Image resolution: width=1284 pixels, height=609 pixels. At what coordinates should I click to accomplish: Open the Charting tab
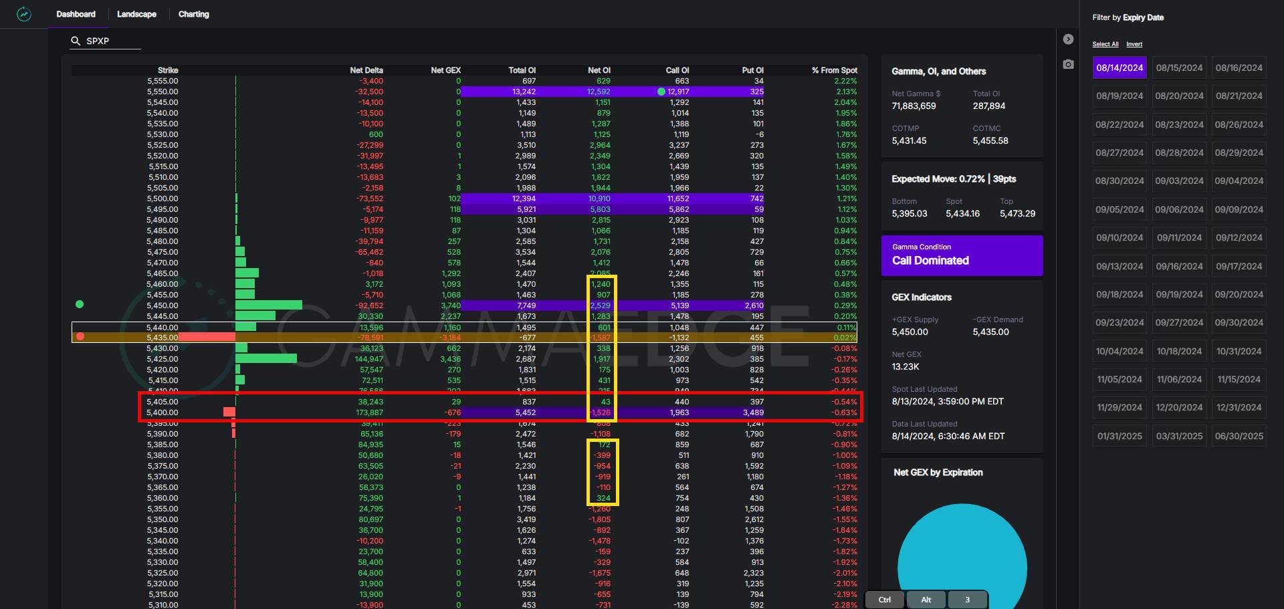pos(193,14)
